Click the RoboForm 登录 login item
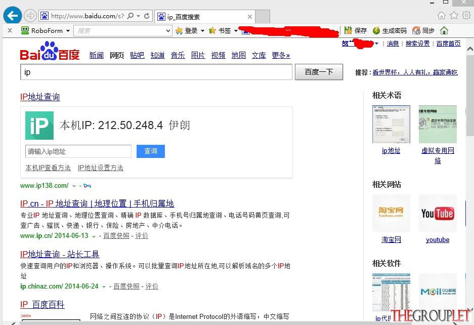Image resolution: width=474 pixels, height=325 pixels. [x=187, y=30]
